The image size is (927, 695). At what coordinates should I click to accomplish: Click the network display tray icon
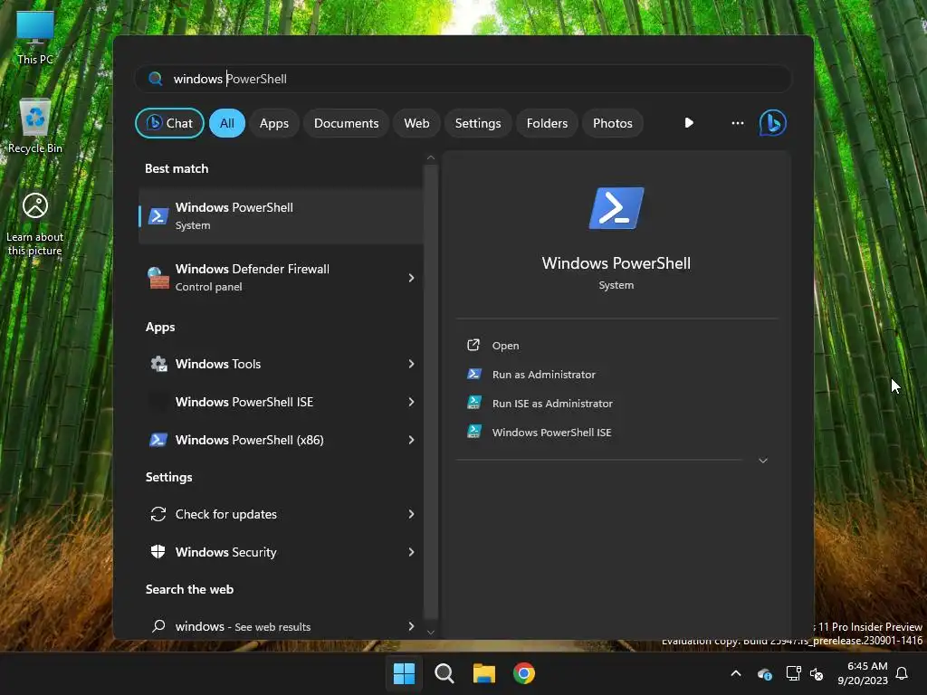tap(793, 673)
